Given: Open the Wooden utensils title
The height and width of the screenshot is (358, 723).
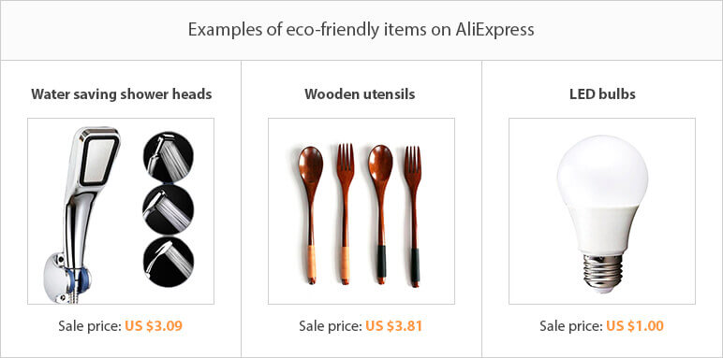Looking at the screenshot, I should pyautogui.click(x=360, y=94).
